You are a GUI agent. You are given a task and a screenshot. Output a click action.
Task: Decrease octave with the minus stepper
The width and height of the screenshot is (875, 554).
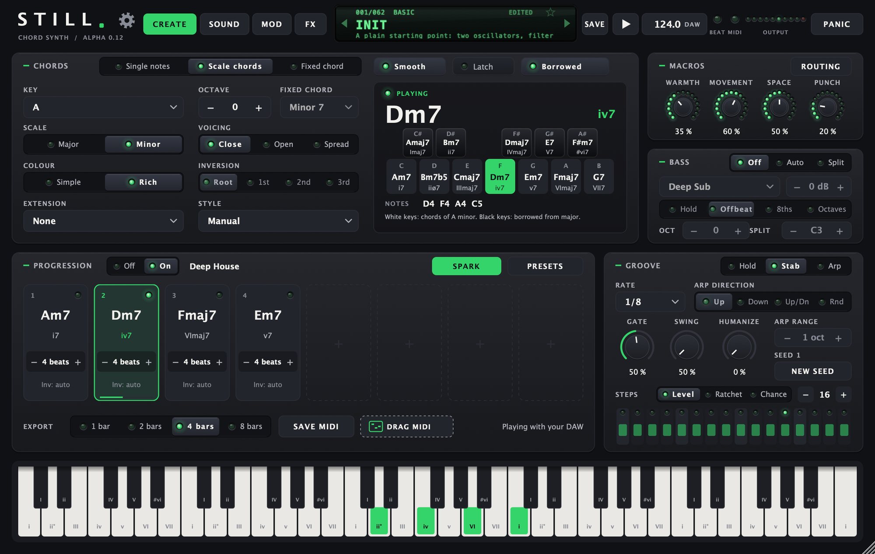[x=210, y=108]
